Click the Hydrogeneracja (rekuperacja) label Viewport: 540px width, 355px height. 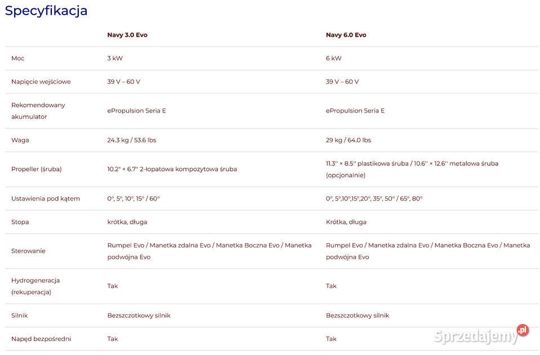[35, 286]
